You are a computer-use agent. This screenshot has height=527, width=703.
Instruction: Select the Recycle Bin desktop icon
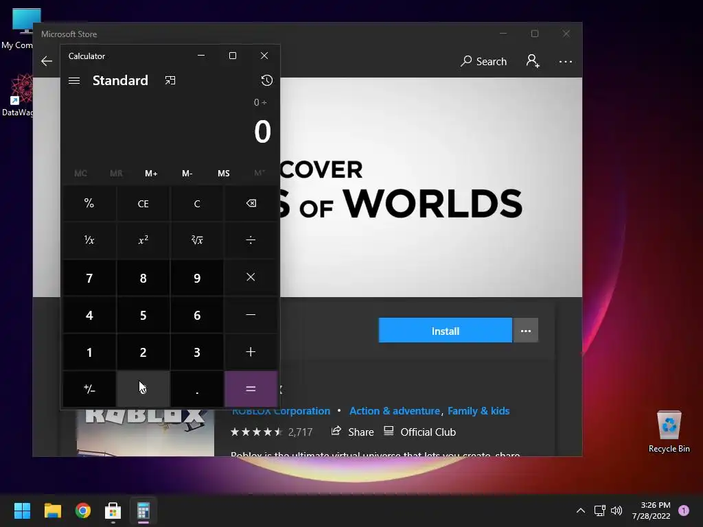pos(669,431)
